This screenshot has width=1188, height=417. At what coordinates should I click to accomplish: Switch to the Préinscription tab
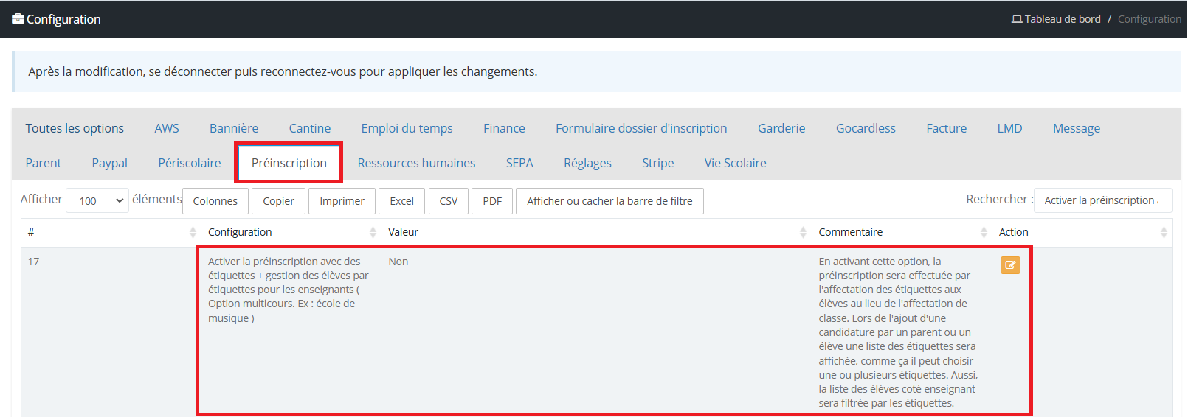point(289,163)
